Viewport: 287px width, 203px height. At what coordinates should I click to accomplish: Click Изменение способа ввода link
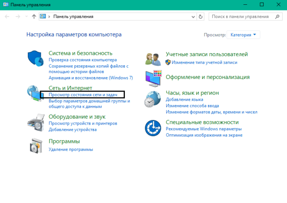point(192,106)
